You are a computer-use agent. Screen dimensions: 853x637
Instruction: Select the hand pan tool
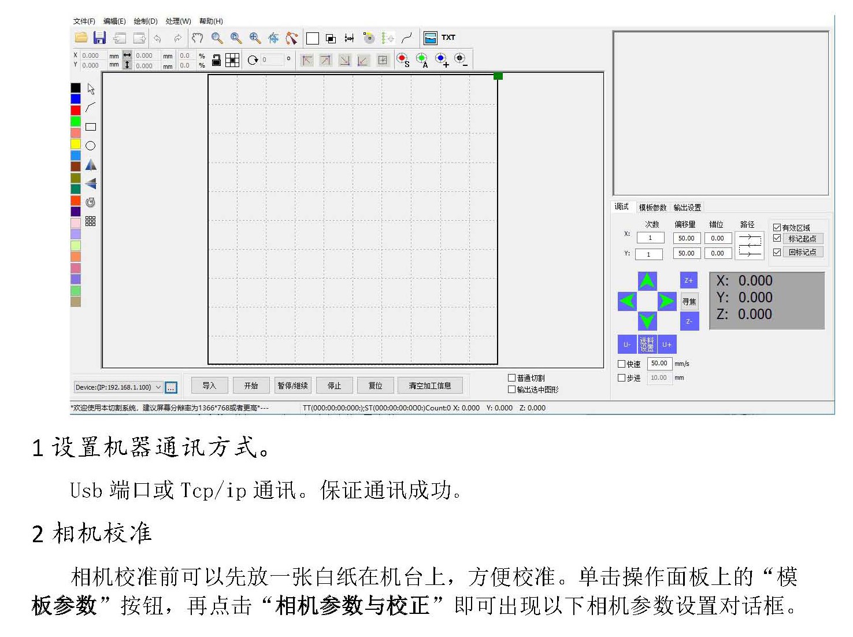coord(197,38)
